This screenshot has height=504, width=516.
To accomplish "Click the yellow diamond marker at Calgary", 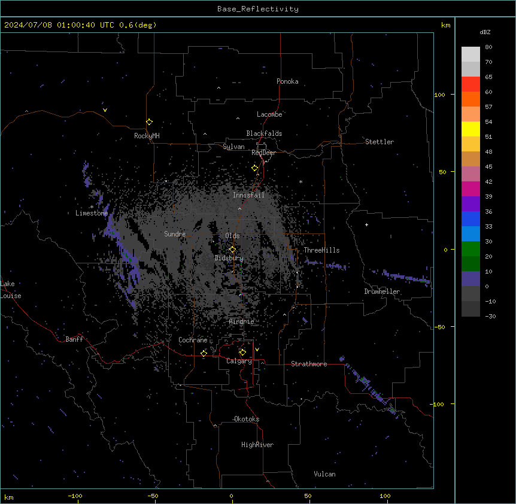I will [242, 353].
